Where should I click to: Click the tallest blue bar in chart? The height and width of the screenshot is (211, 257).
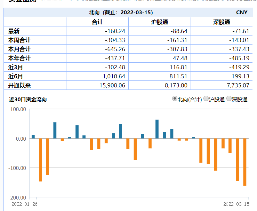[157, 129]
